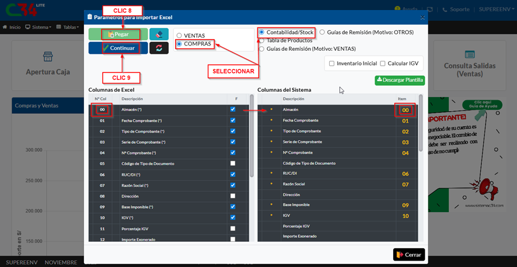Screen dimensions: 517x267
Task: Close dialog with the X icon
Action: 422,18
